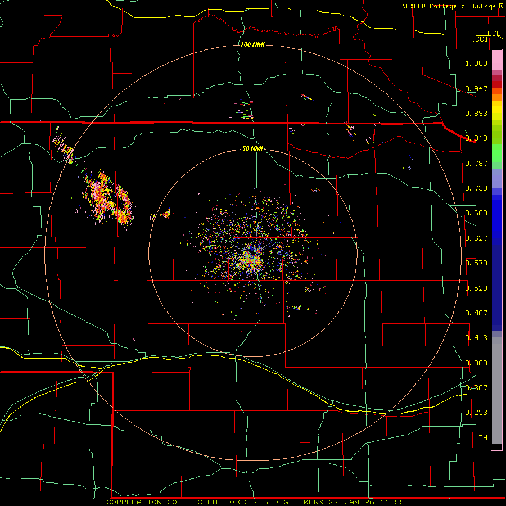The width and height of the screenshot is (506, 506).
Task: Click the Correlation Coefficient KLNX caption at the bottom
Action: tap(255, 502)
